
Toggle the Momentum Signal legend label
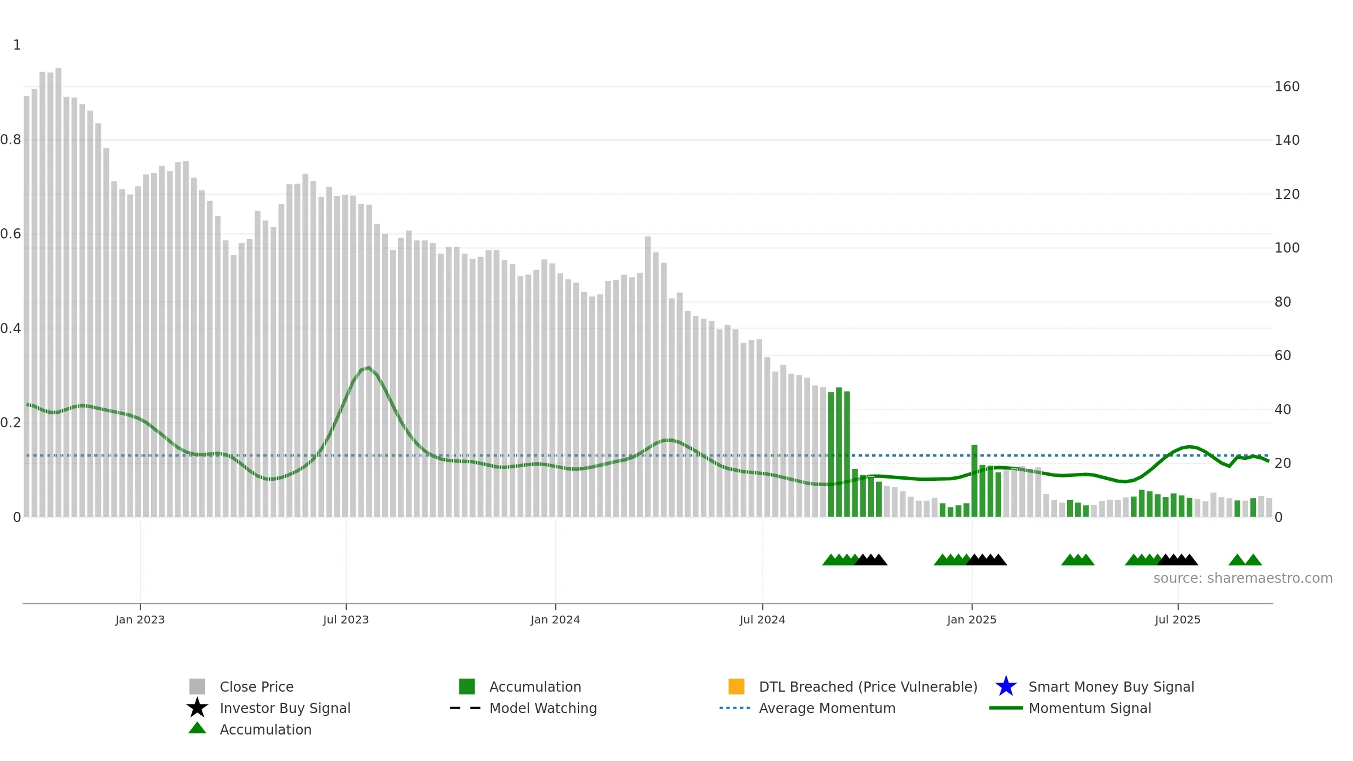[x=1090, y=708]
